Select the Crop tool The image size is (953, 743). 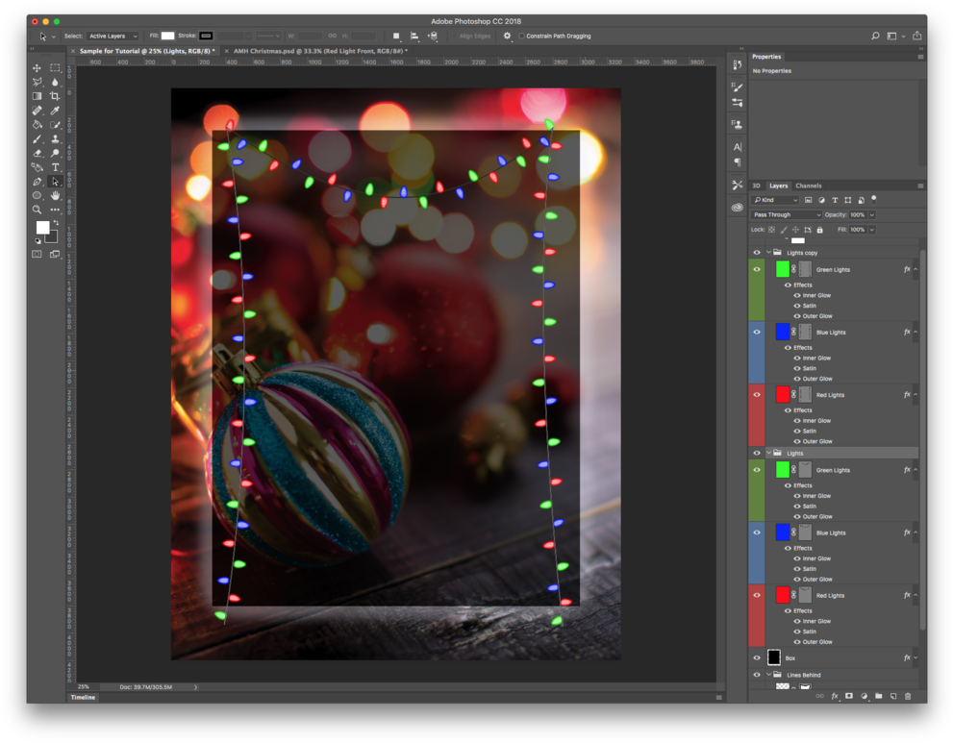tap(55, 96)
